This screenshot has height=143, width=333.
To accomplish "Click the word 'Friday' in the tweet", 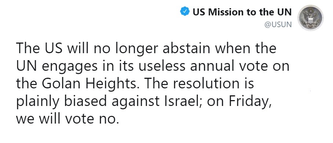I will click(x=250, y=102).
